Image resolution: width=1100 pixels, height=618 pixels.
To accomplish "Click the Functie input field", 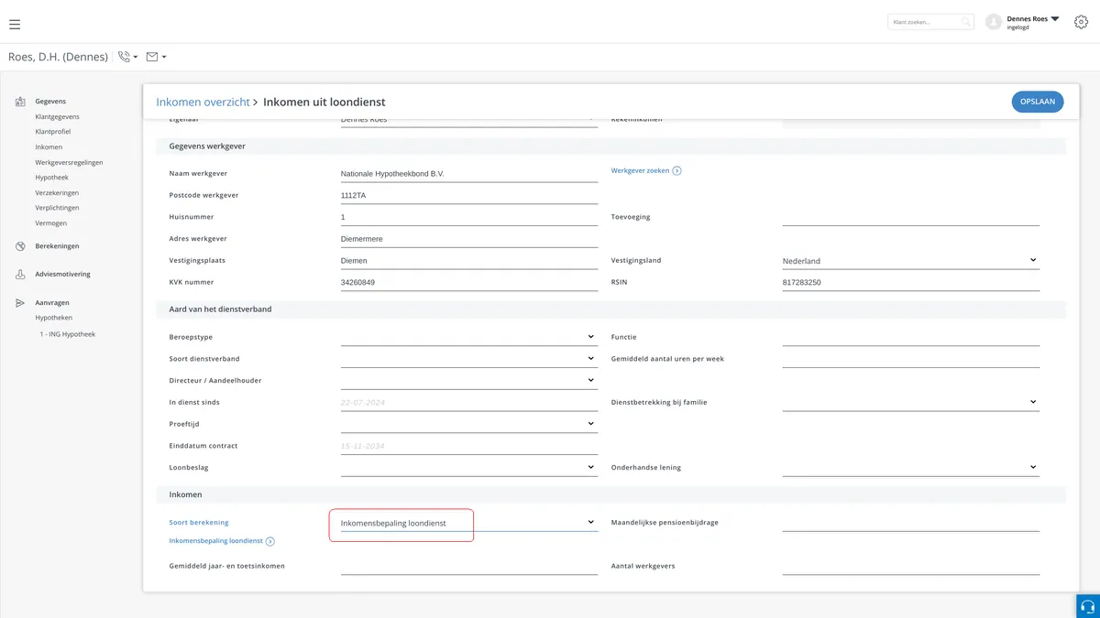I will click(x=910, y=337).
